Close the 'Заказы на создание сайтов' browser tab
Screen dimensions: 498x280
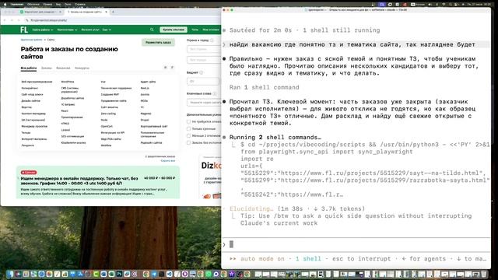[106, 12]
